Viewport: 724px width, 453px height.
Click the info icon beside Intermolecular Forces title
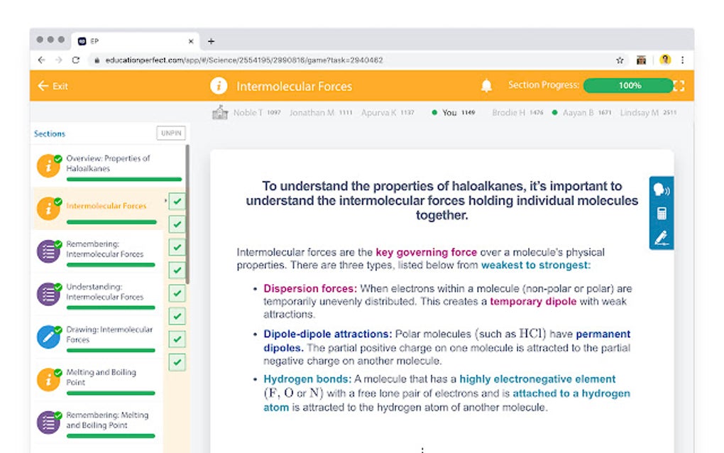click(x=217, y=85)
